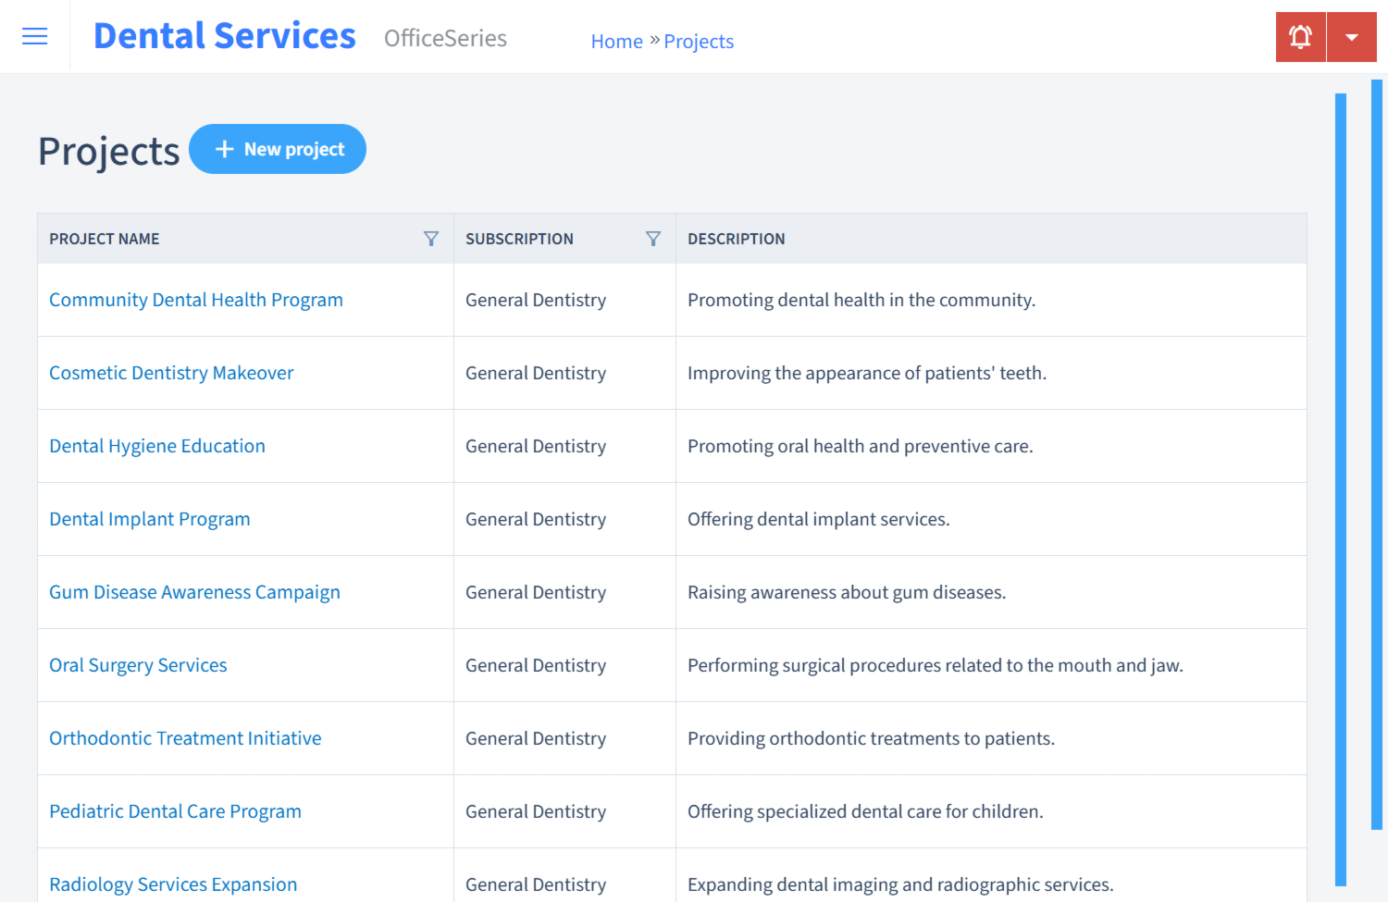Open the red dropdown arrow next to notifications
This screenshot has height=902, width=1388.
[x=1352, y=36]
